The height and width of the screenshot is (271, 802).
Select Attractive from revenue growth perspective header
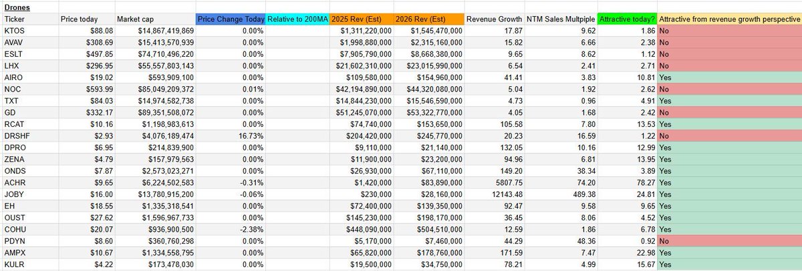point(729,19)
